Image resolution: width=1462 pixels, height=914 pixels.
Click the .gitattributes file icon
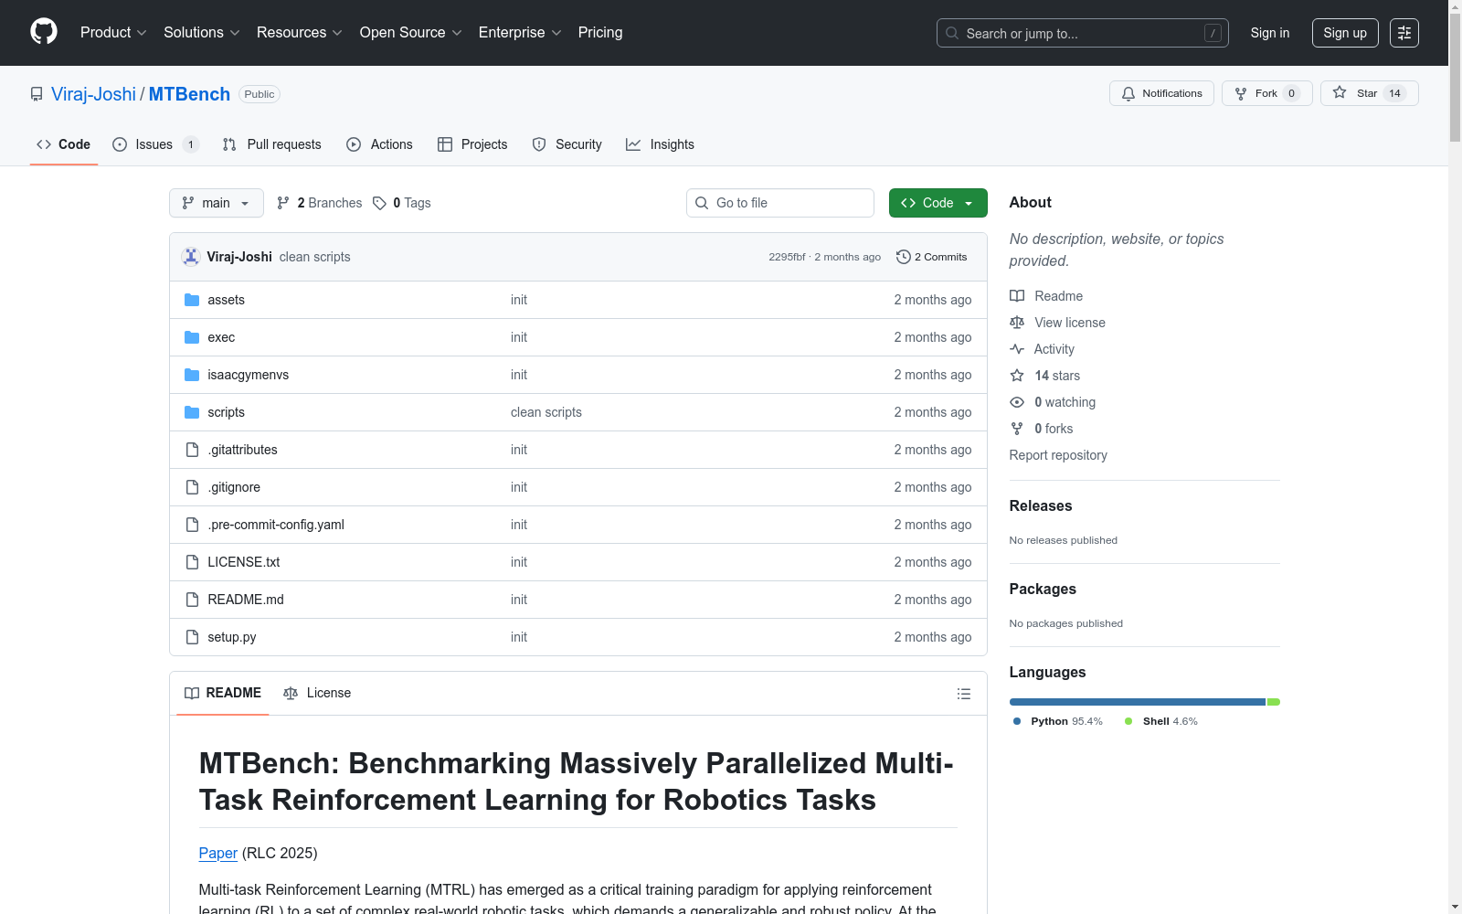click(x=192, y=450)
